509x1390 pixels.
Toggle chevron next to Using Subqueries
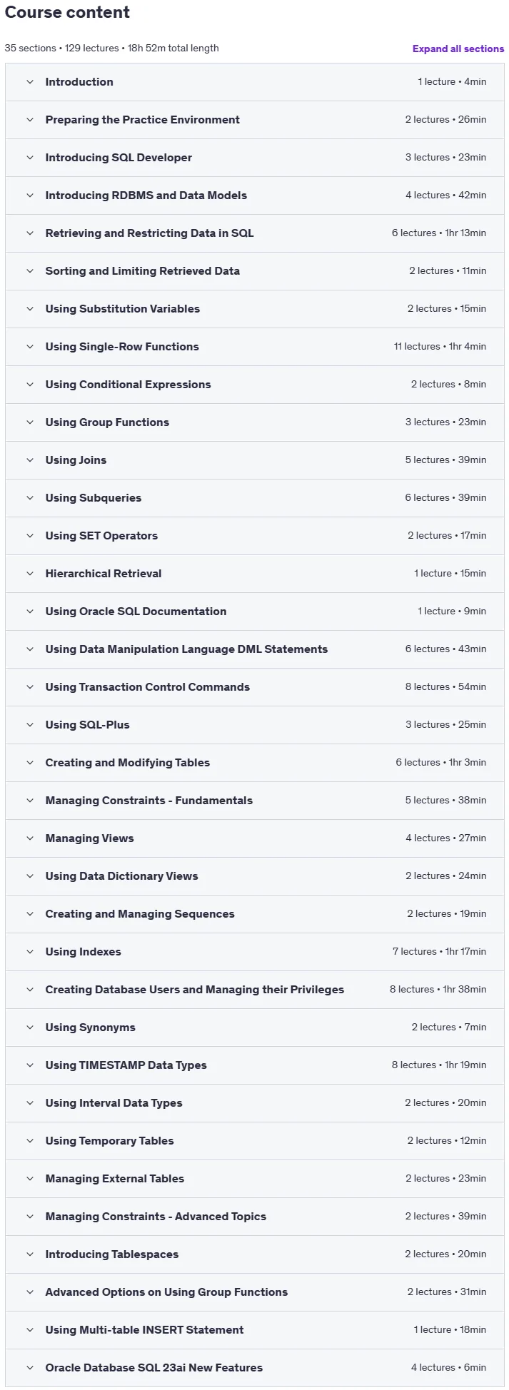(30, 498)
